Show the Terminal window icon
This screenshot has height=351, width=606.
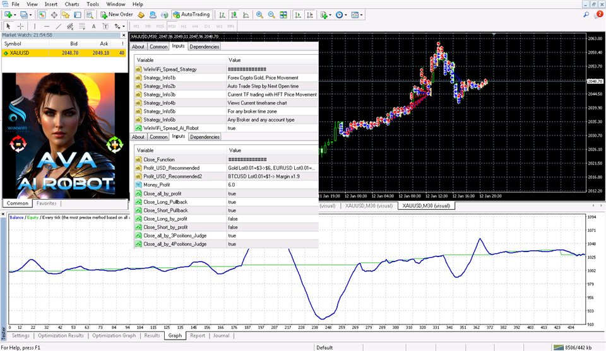tap(77, 14)
